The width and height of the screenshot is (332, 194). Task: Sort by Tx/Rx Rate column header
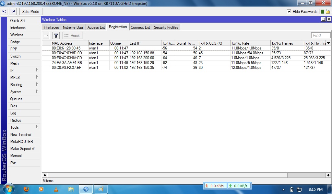pos(250,43)
